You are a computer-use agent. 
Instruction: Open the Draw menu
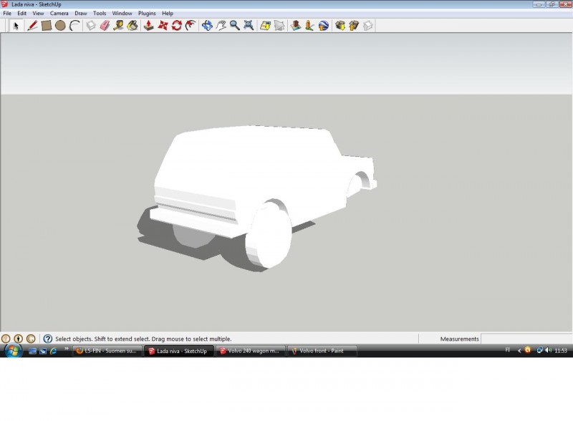81,13
